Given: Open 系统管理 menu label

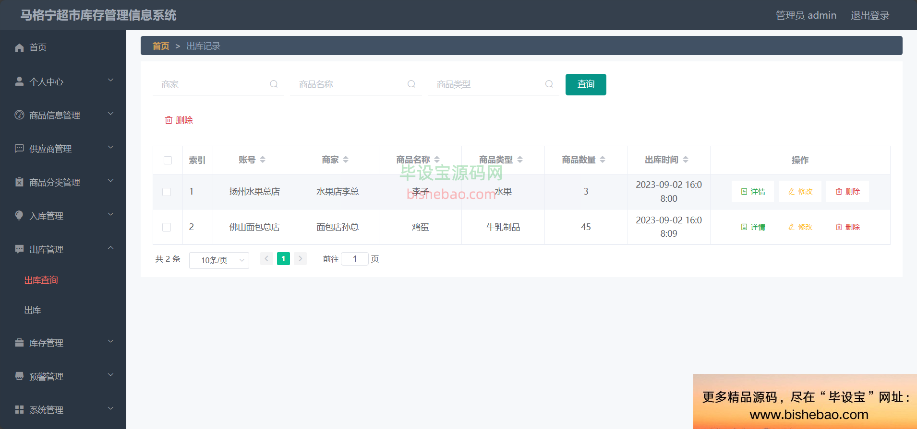Looking at the screenshot, I should [46, 410].
